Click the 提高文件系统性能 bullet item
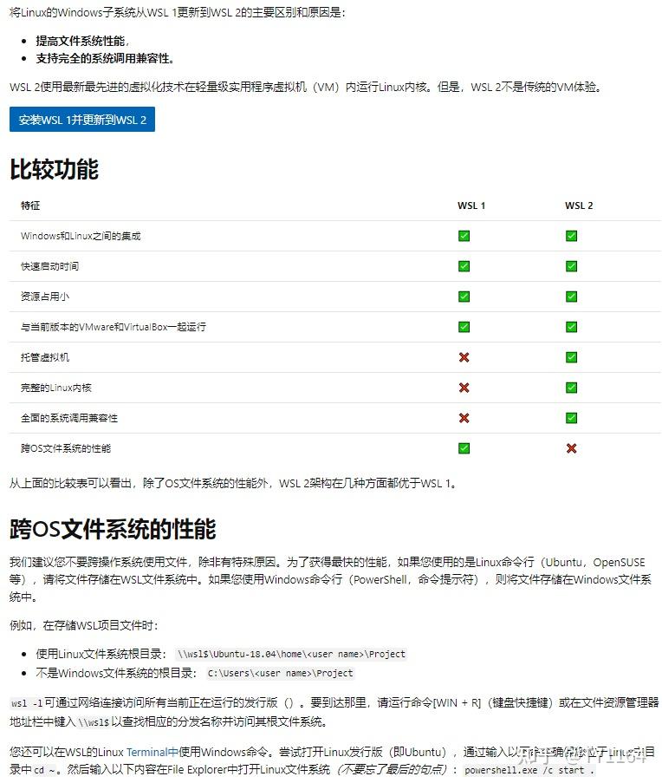Screen dimensions: 662x783 (82, 41)
